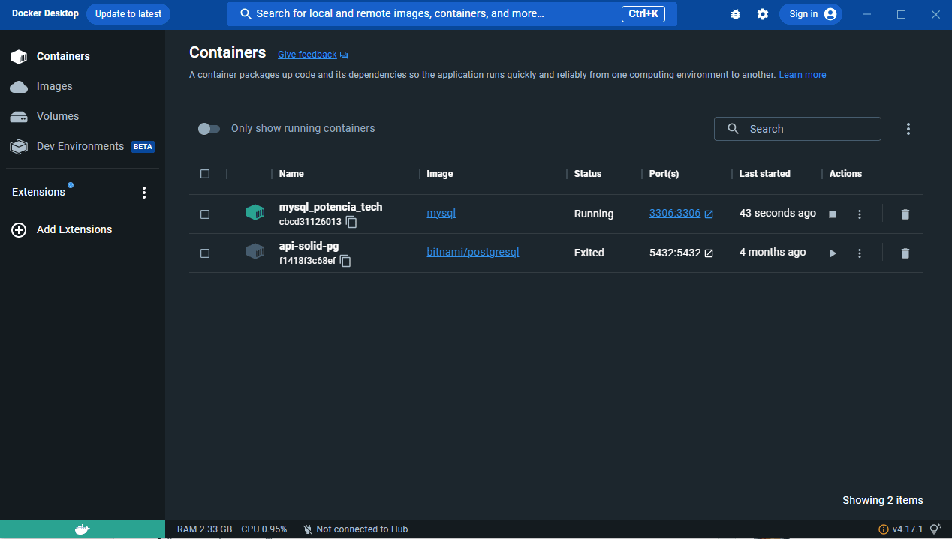The image size is (952, 539).
Task: Open the troubleshoot bug icon
Action: 736,14
